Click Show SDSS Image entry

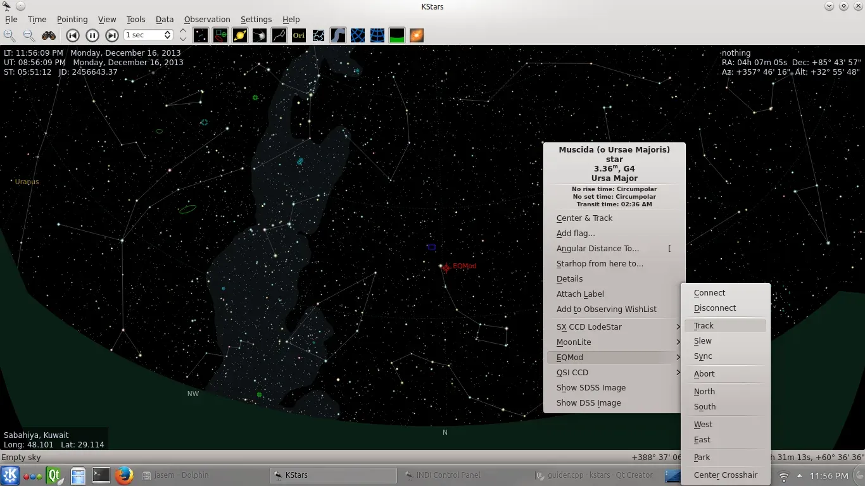point(614,388)
